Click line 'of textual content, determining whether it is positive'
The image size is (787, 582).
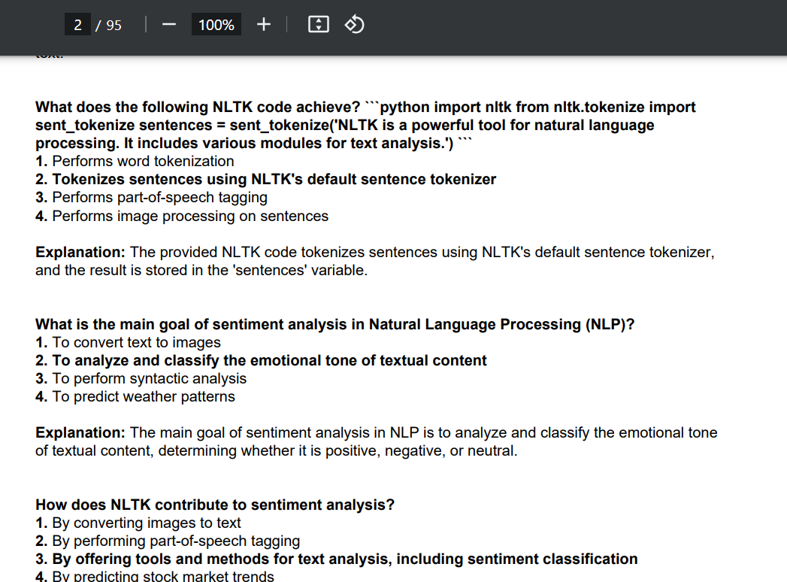[276, 451]
